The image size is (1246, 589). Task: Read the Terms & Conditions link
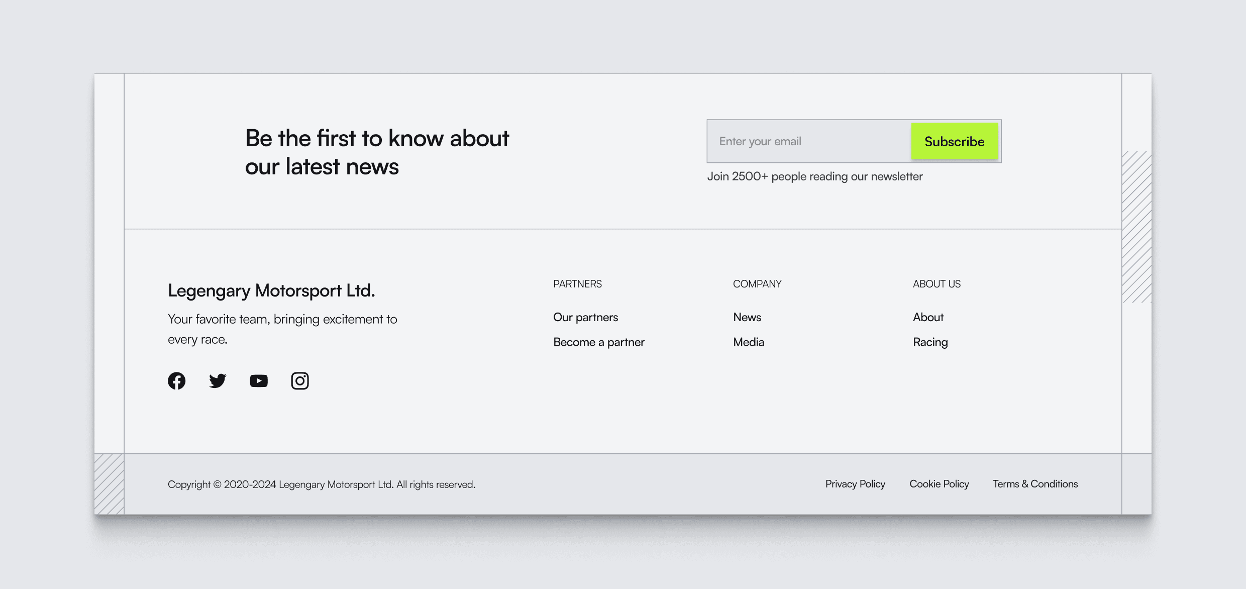pyautogui.click(x=1035, y=484)
